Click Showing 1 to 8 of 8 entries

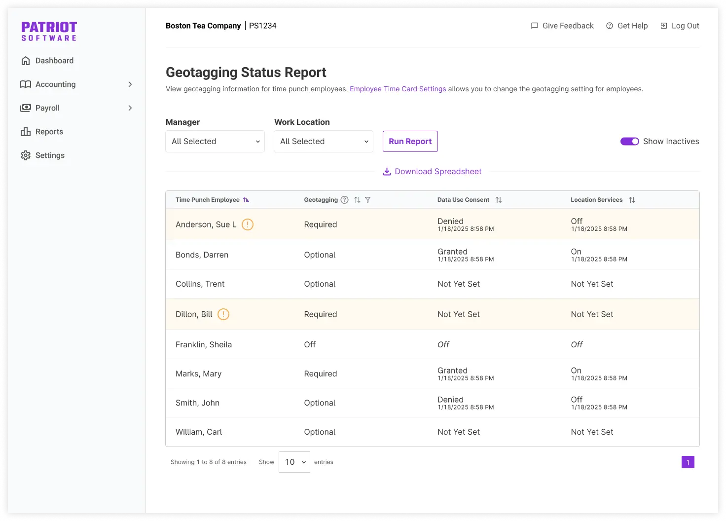(x=209, y=462)
